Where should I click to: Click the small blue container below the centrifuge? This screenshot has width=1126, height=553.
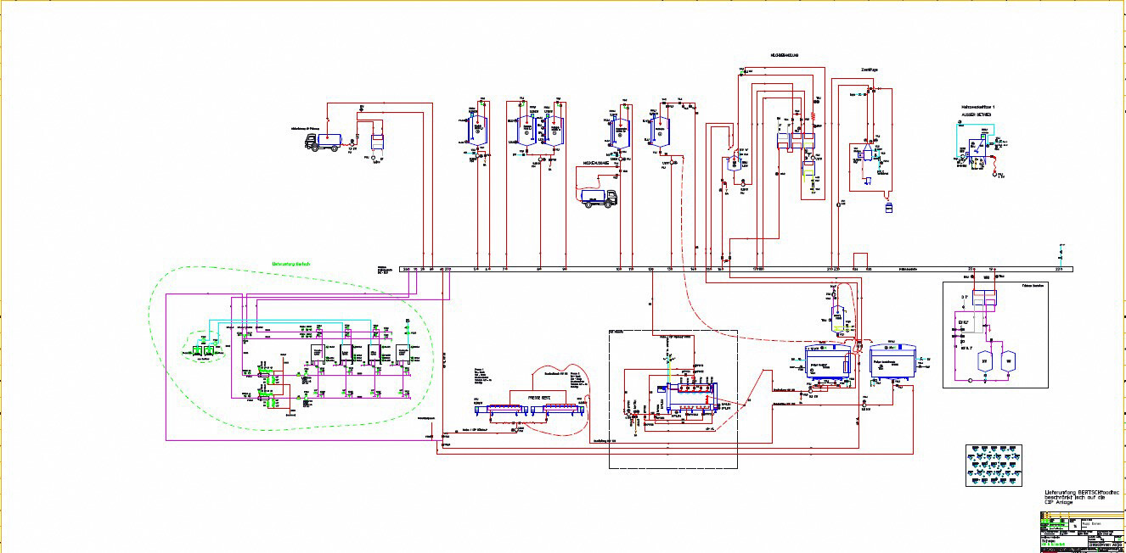click(x=888, y=205)
